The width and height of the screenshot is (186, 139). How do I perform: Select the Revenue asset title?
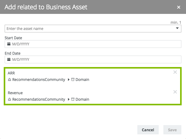15,93
